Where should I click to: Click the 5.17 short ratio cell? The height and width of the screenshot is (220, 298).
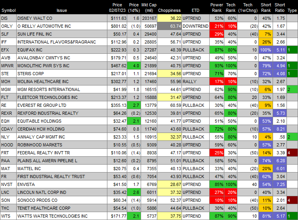(280, 216)
